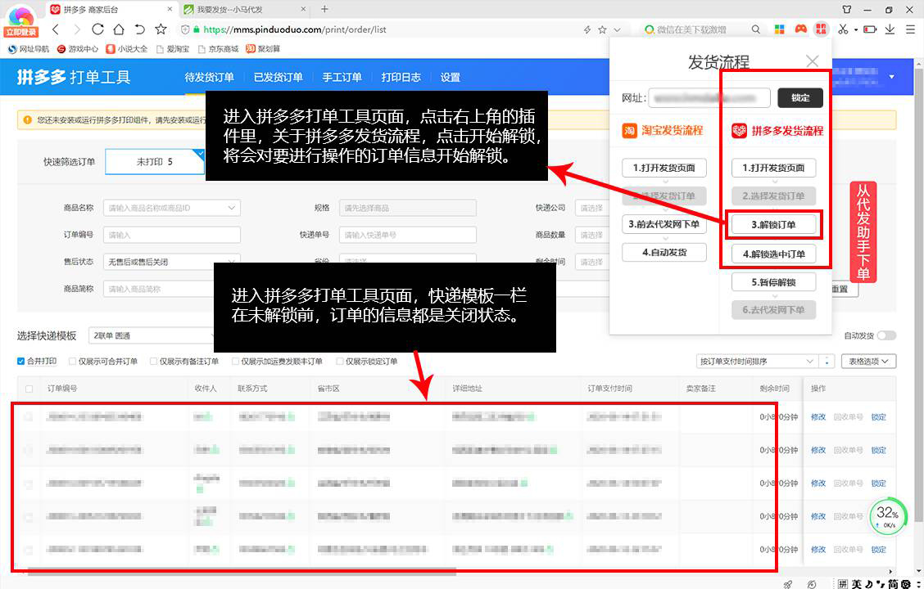Click the battery icon in browser toolbar
Screen dimensions: 924x589
[870, 29]
